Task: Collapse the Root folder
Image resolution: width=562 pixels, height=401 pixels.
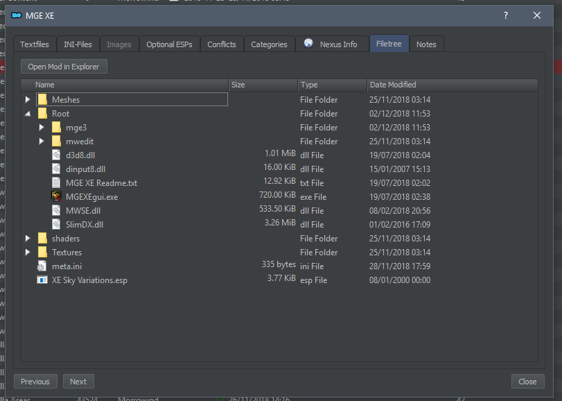Action: pos(28,114)
